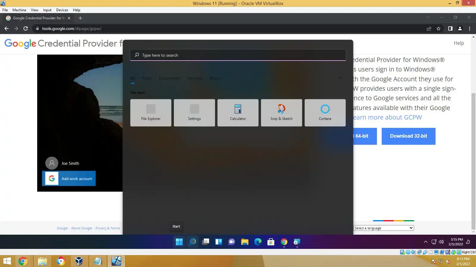Open a new Chrome tab
The image size is (476, 267).
pyautogui.click(x=80, y=18)
